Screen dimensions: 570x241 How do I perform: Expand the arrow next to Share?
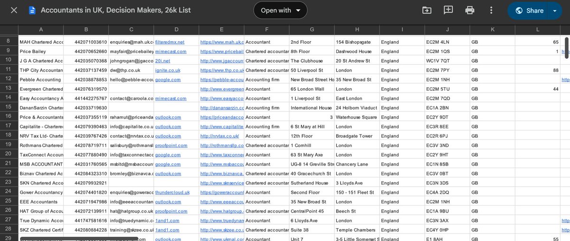(554, 10)
